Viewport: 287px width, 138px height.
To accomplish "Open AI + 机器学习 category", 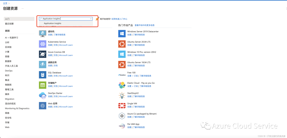I will pyautogui.click(x=11, y=38).
